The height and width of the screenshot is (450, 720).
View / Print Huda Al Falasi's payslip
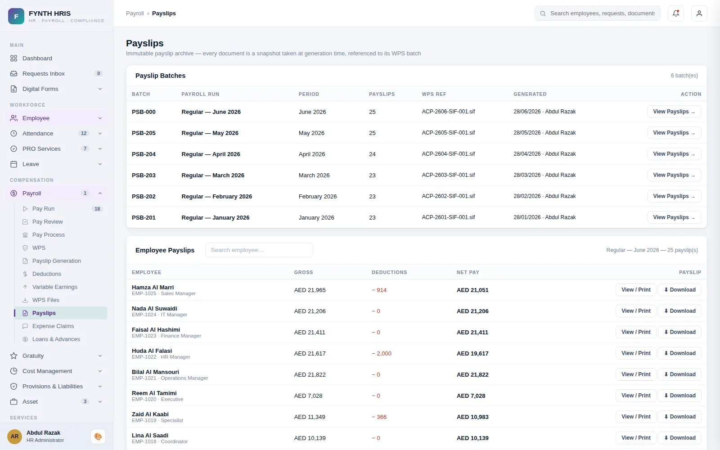636,353
